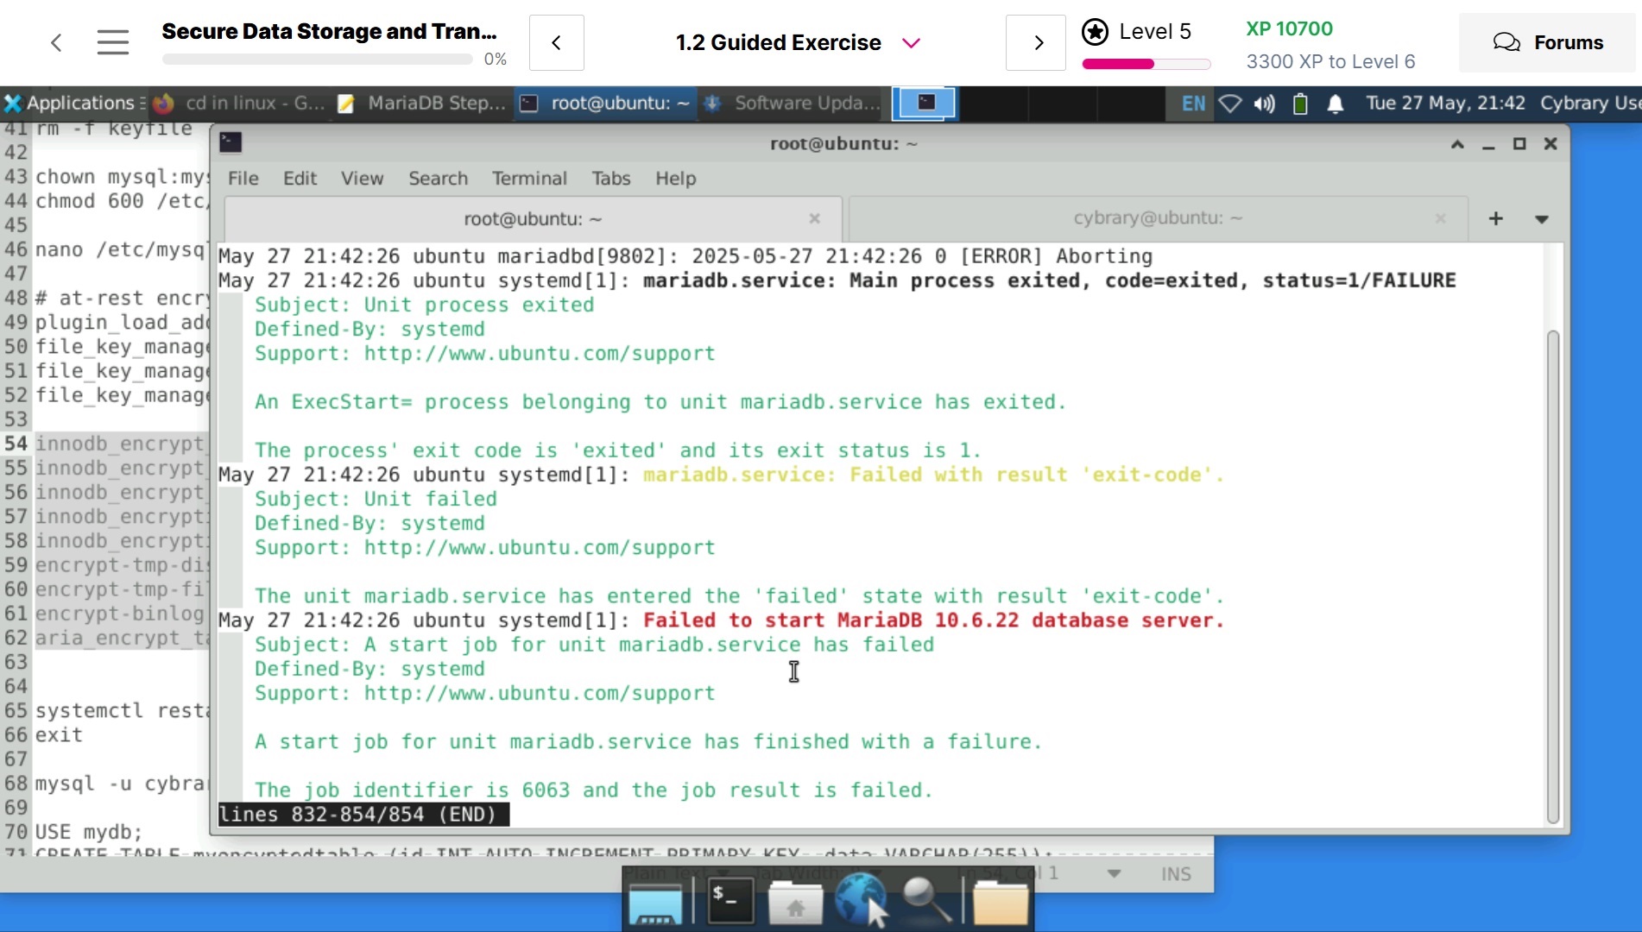Open the Files folder dock icon
The image size is (1642, 932).
click(x=1001, y=903)
